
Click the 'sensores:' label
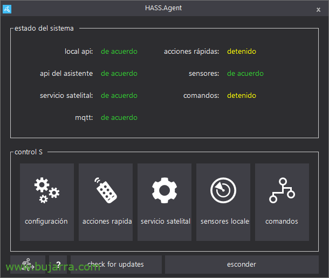204,74
